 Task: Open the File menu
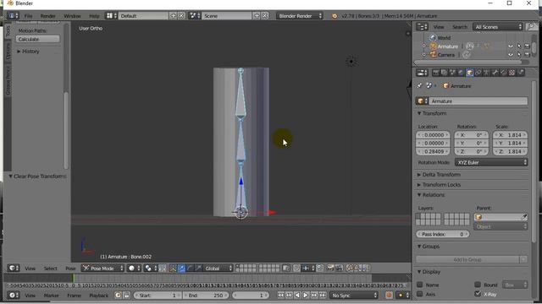[28, 16]
